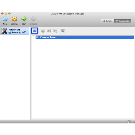Click the Delete Snapshot icon
Viewport: 135px width, 135px height.
49,31
